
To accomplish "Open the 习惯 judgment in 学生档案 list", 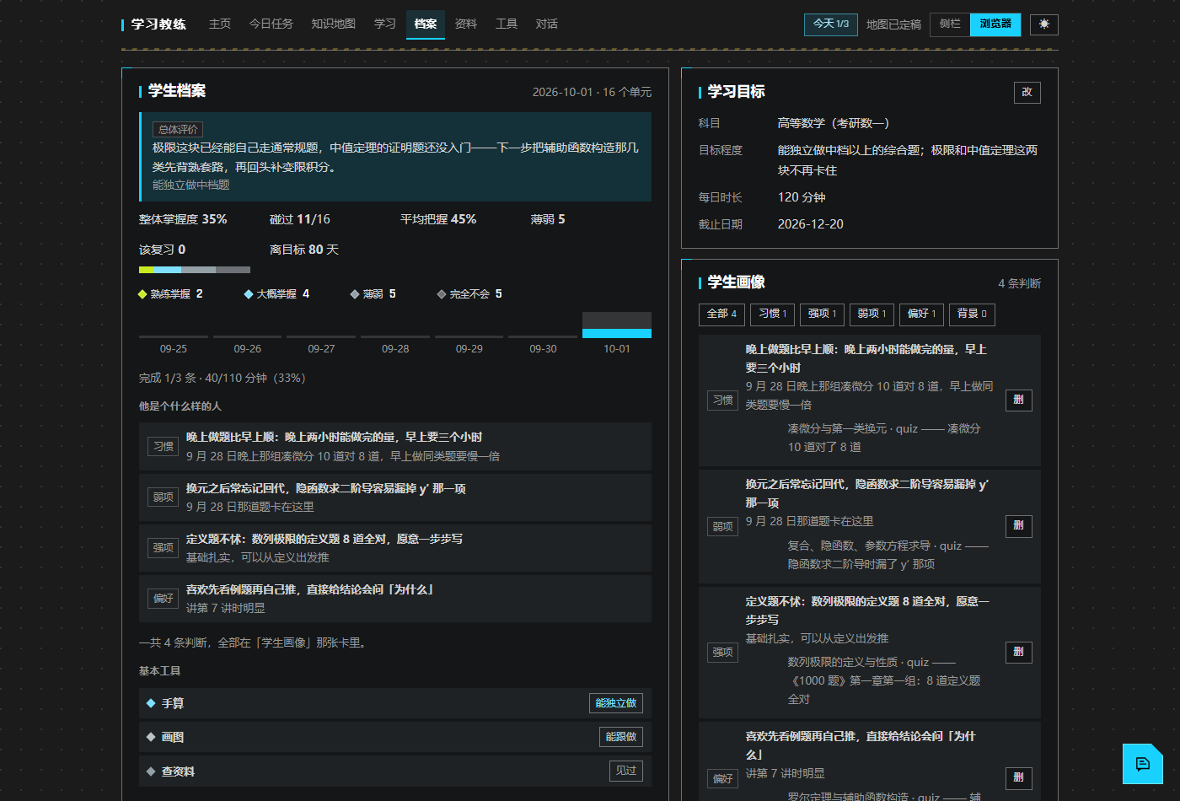I will [395, 446].
